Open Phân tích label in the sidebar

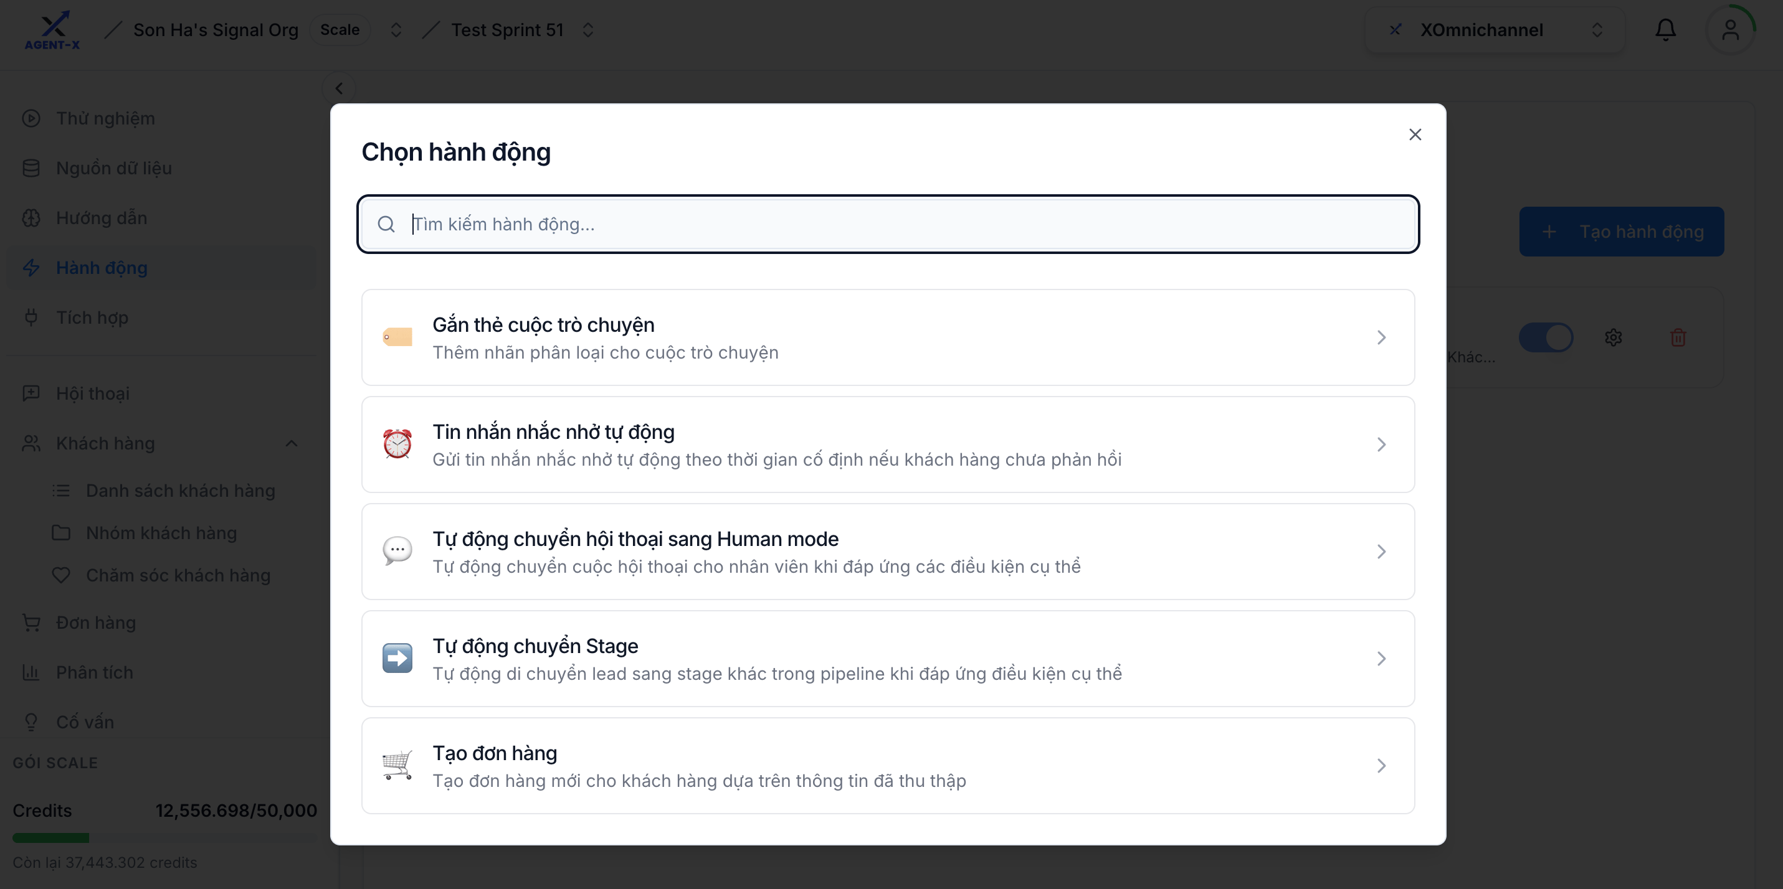point(94,672)
